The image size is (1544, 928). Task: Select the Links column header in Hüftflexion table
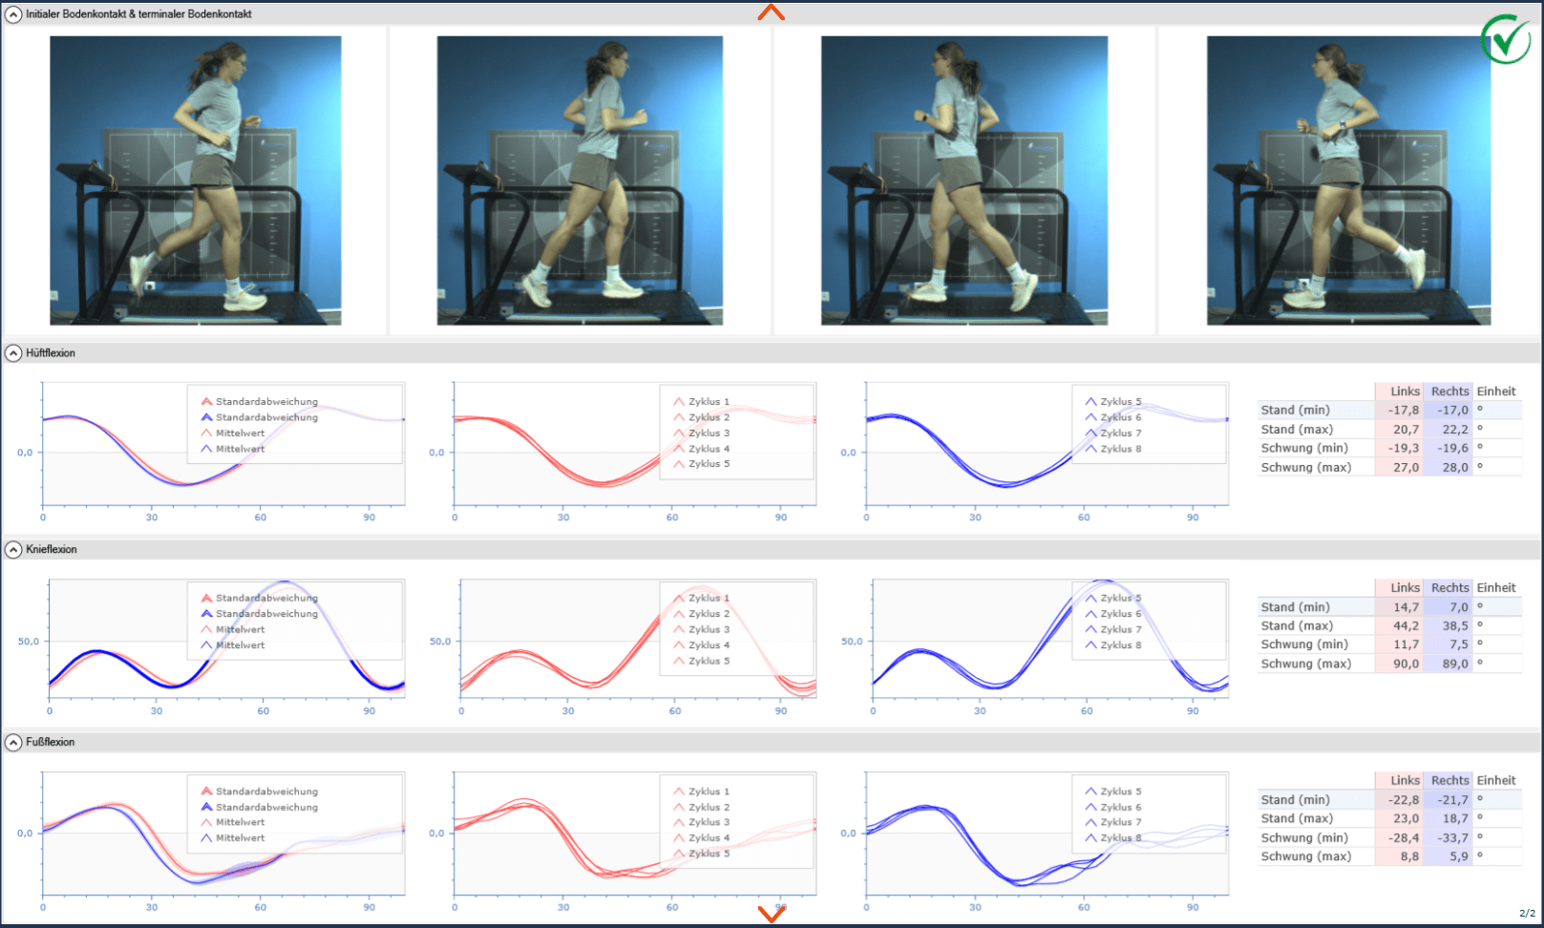coord(1405,391)
